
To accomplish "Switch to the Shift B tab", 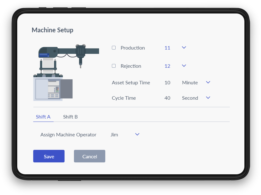I will point(70,117).
